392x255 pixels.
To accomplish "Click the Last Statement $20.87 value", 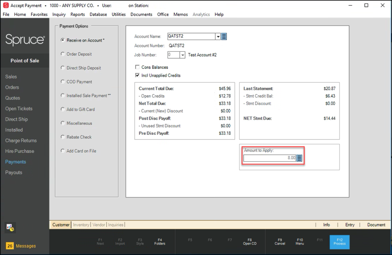I will [330, 88].
